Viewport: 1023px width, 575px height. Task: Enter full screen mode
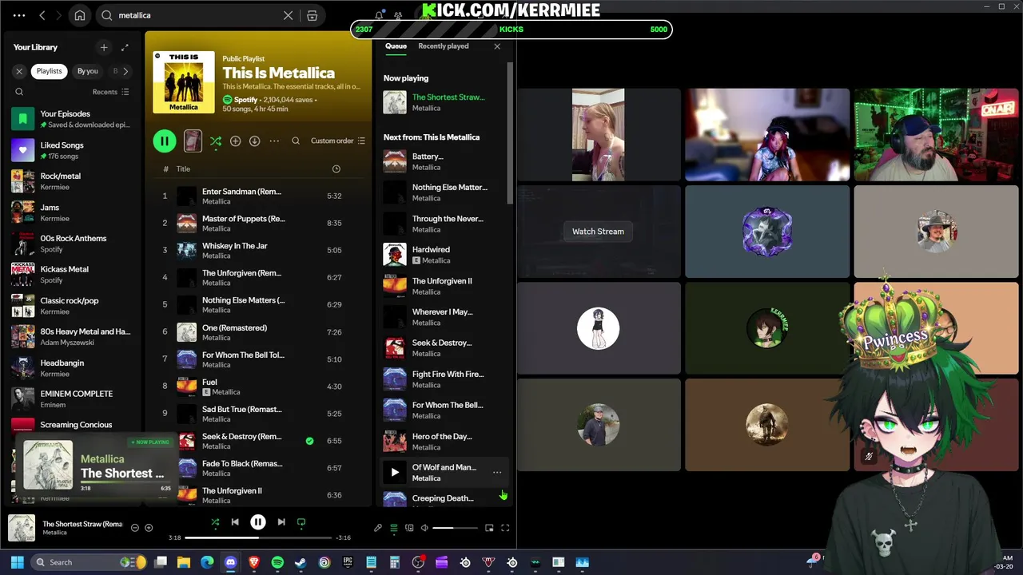[x=505, y=528]
